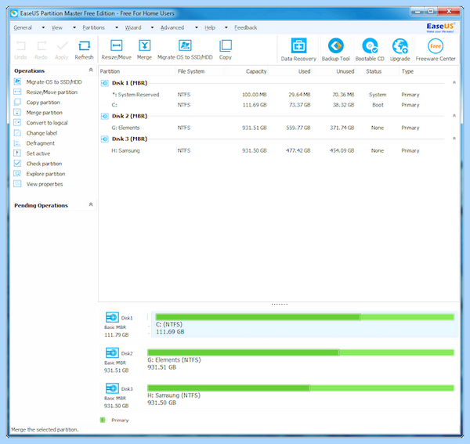Click the Disk2 drive icon in disk map
470x444 pixels.
[x=112, y=352]
